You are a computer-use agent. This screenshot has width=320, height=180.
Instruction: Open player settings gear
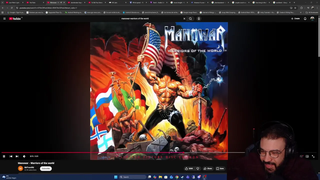click(x=301, y=156)
